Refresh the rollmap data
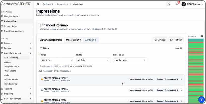The image size is (206, 104). point(176,40)
